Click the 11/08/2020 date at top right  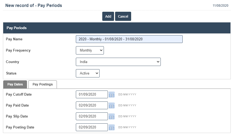[220, 6]
